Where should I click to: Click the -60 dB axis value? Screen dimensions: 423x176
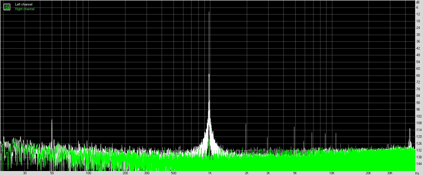tap(418, 69)
